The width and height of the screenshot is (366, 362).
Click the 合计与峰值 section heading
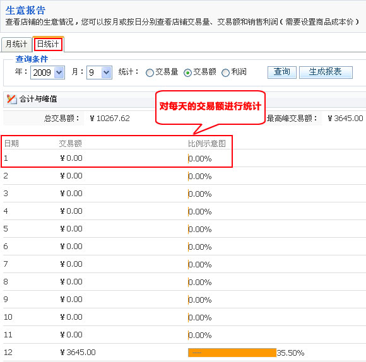[38, 99]
